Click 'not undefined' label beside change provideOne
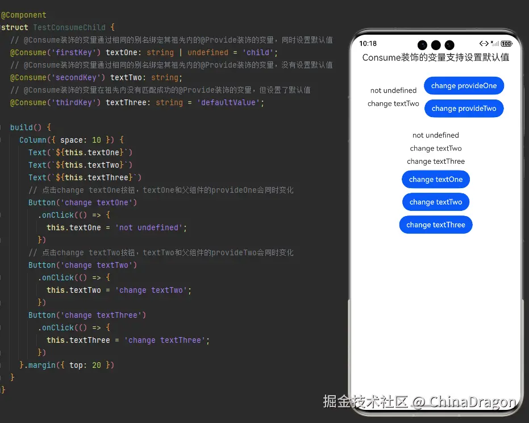This screenshot has width=529, height=423. click(x=393, y=90)
